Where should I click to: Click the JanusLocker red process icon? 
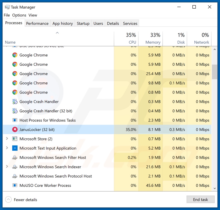(x=15, y=129)
